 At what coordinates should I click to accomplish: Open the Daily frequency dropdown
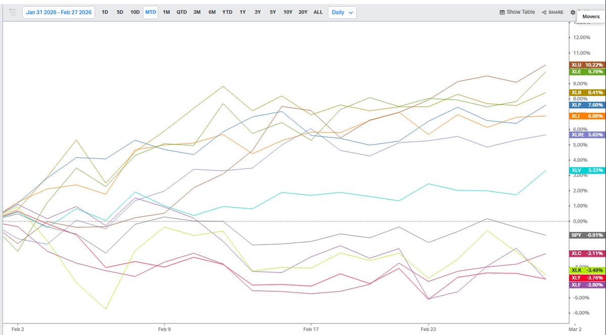pos(341,12)
